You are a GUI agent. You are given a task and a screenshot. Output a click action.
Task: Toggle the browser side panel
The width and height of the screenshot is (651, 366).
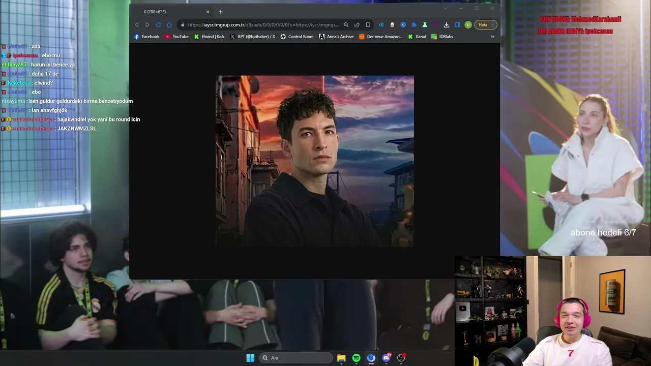click(x=457, y=25)
